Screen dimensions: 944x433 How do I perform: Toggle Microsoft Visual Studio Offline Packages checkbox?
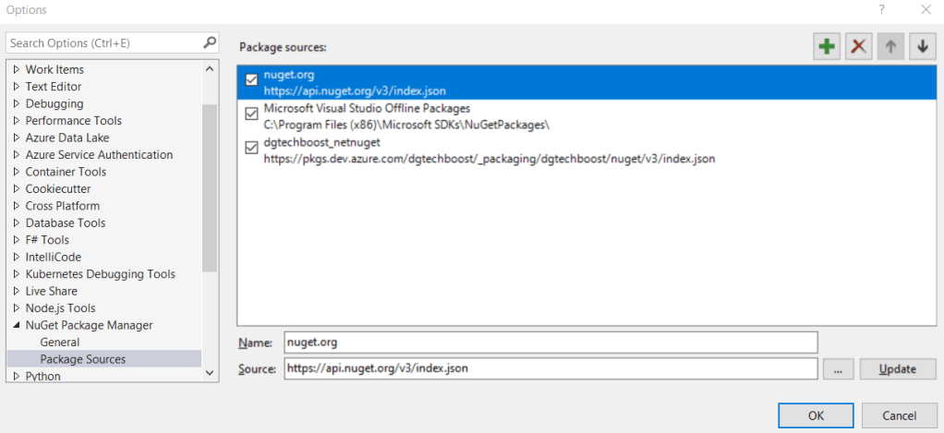251,114
